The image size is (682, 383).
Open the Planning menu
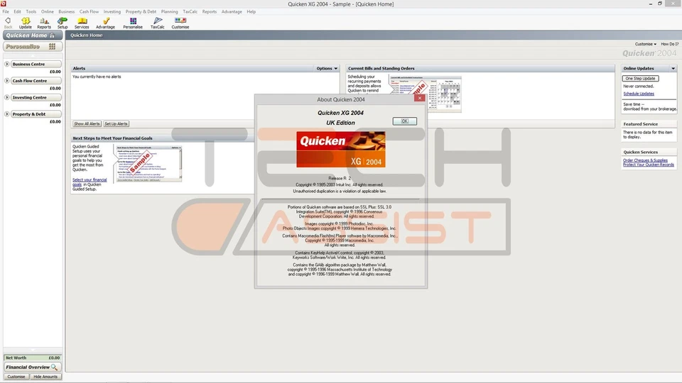click(x=169, y=12)
